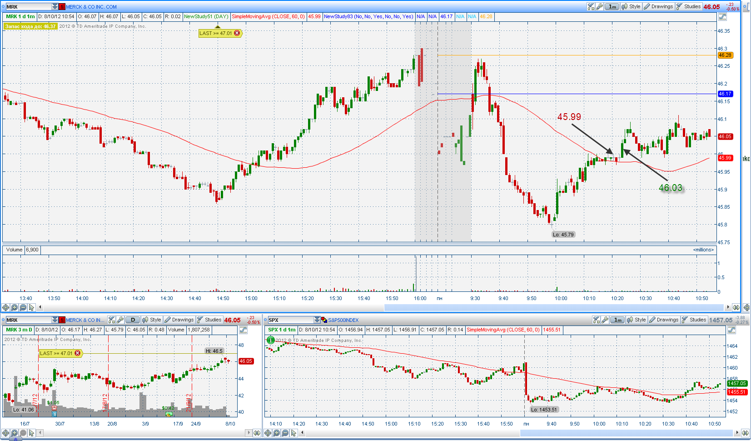Select crosshair pan tool below bottom-left chart

point(6,433)
